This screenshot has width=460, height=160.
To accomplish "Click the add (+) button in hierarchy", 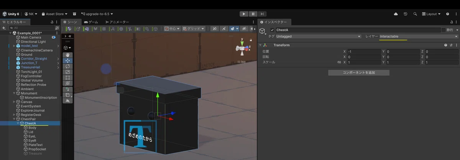I will coord(4,28).
